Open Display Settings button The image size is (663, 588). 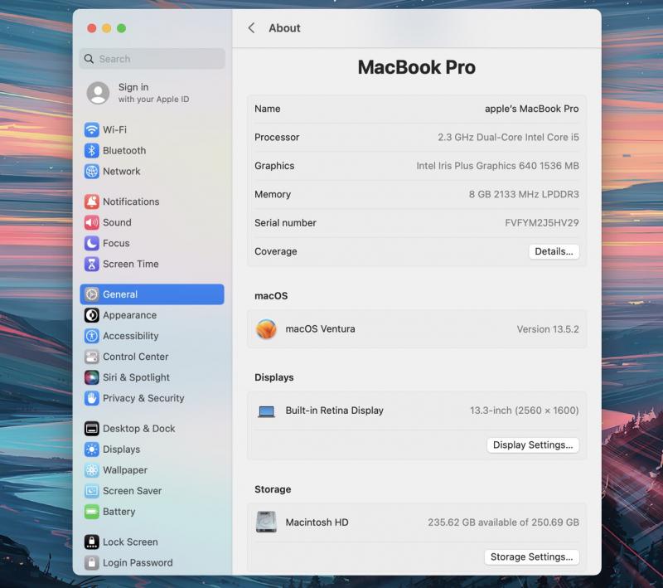[x=533, y=445]
